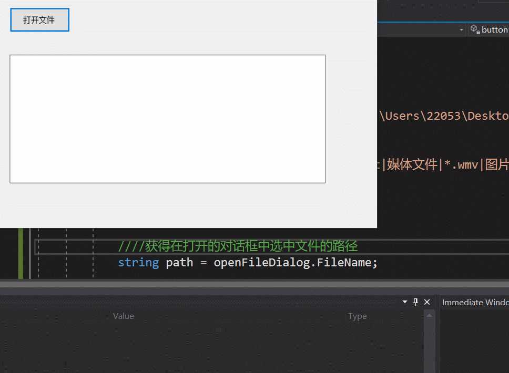Click the green comment line 获得在打开的对话框中选中文件的路径
Image resolution: width=509 pixels, height=373 pixels.
click(238, 246)
